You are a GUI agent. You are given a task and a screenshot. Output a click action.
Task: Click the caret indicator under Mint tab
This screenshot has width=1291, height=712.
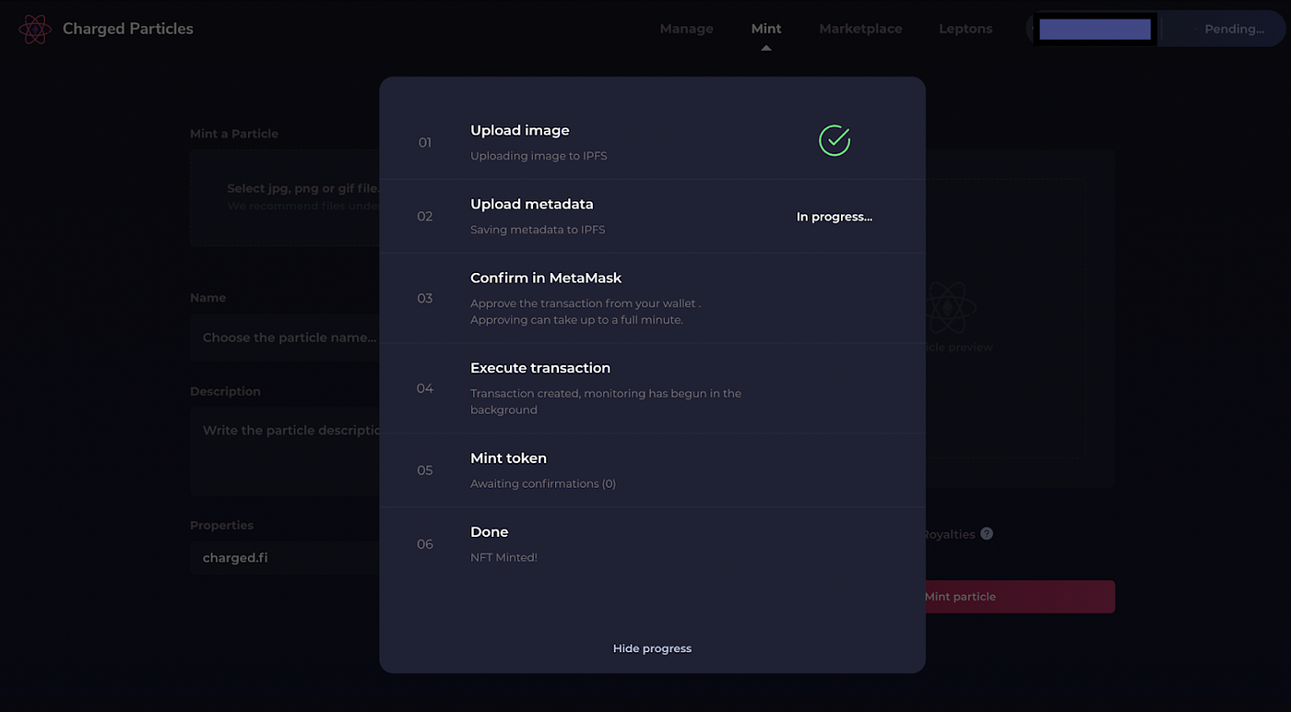pos(765,48)
